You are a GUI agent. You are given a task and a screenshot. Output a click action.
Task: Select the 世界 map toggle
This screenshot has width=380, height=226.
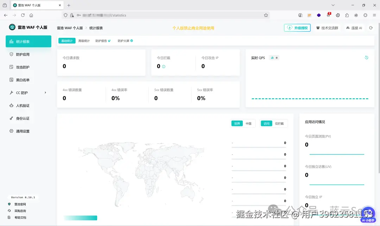click(237, 124)
